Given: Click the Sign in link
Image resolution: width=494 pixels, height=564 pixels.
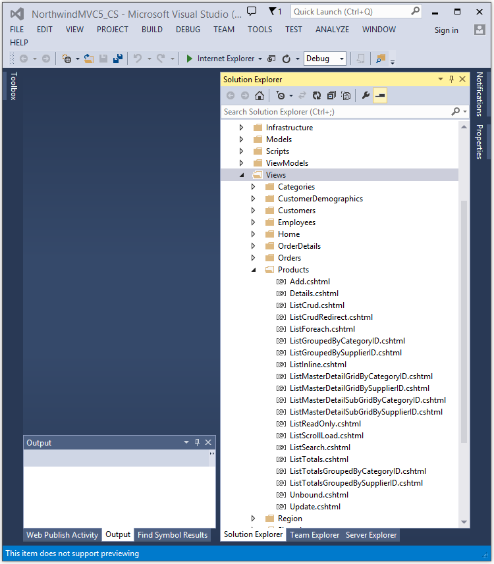Looking at the screenshot, I should tap(446, 30).
